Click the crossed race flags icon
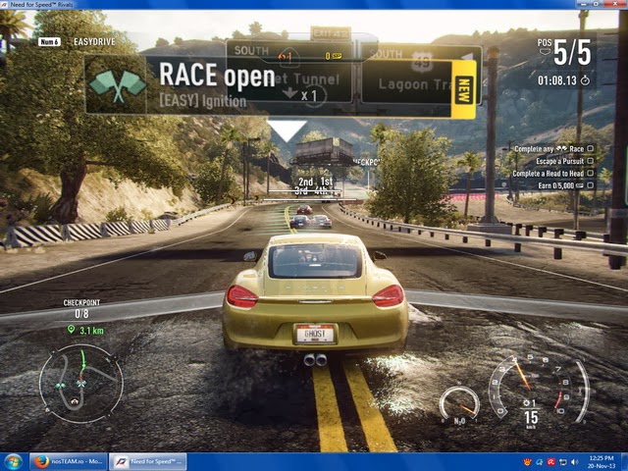628x471 pixels. (x=117, y=85)
